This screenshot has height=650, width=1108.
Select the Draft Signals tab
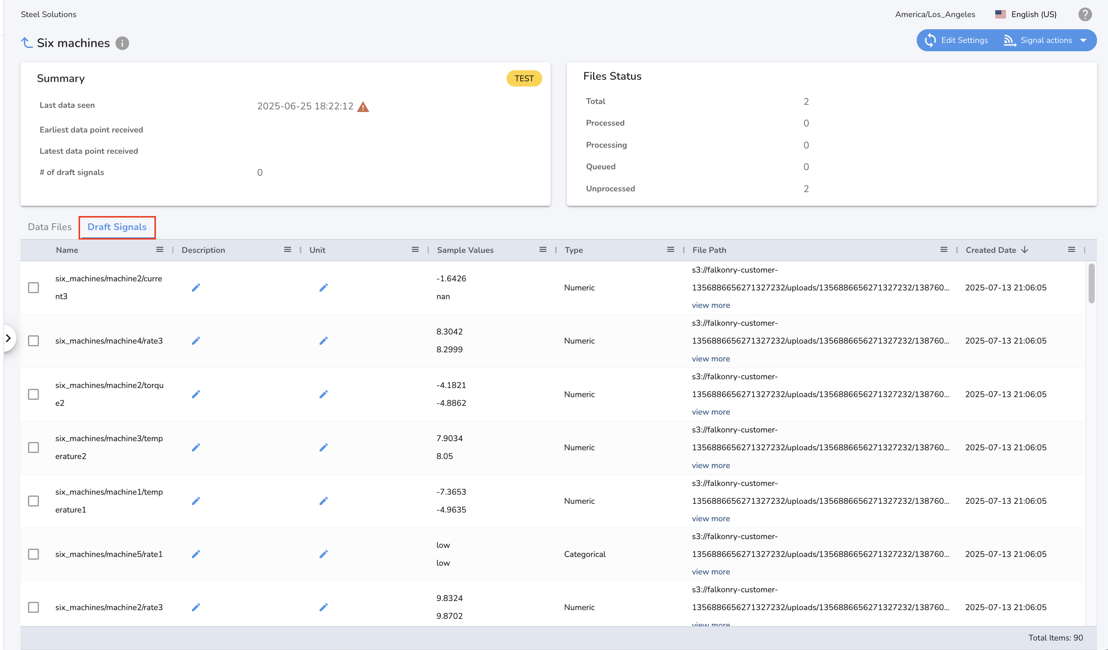117,227
